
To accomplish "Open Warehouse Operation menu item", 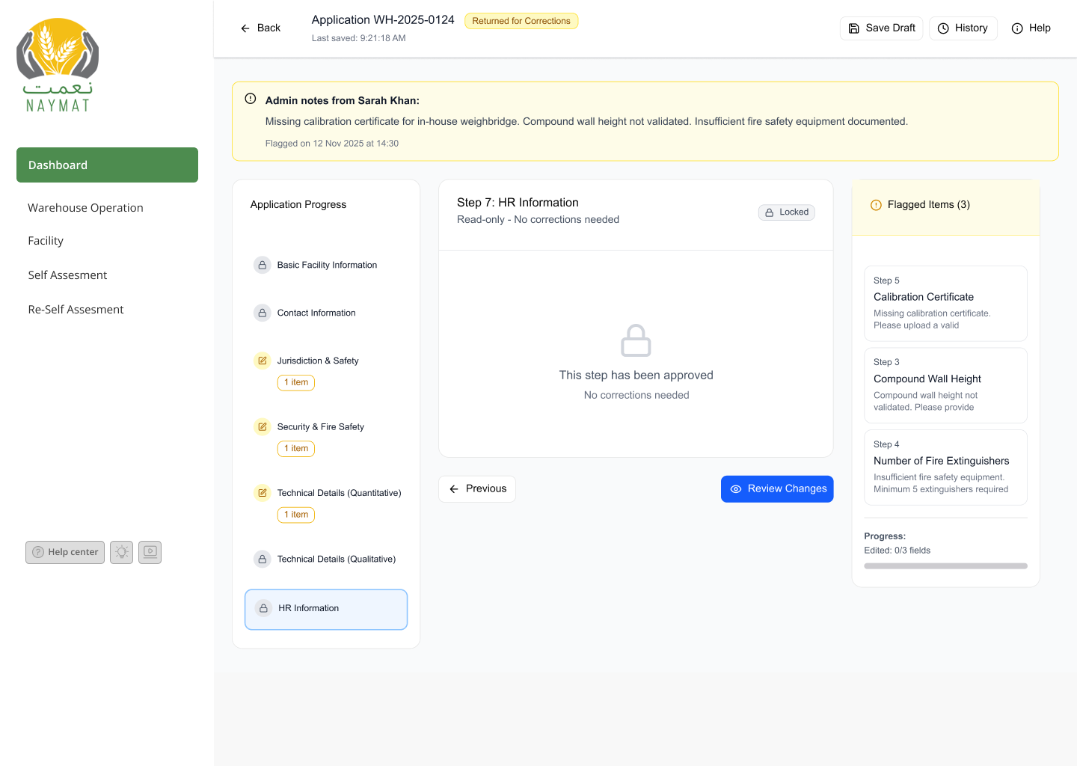I will (x=85, y=208).
